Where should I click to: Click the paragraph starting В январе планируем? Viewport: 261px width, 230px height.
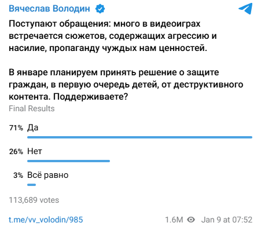tap(126, 85)
